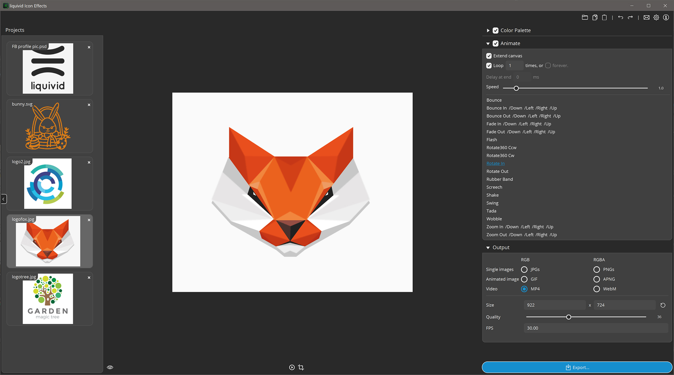Redo the last undone action
Viewport: 674px width, 375px height.
(630, 17)
